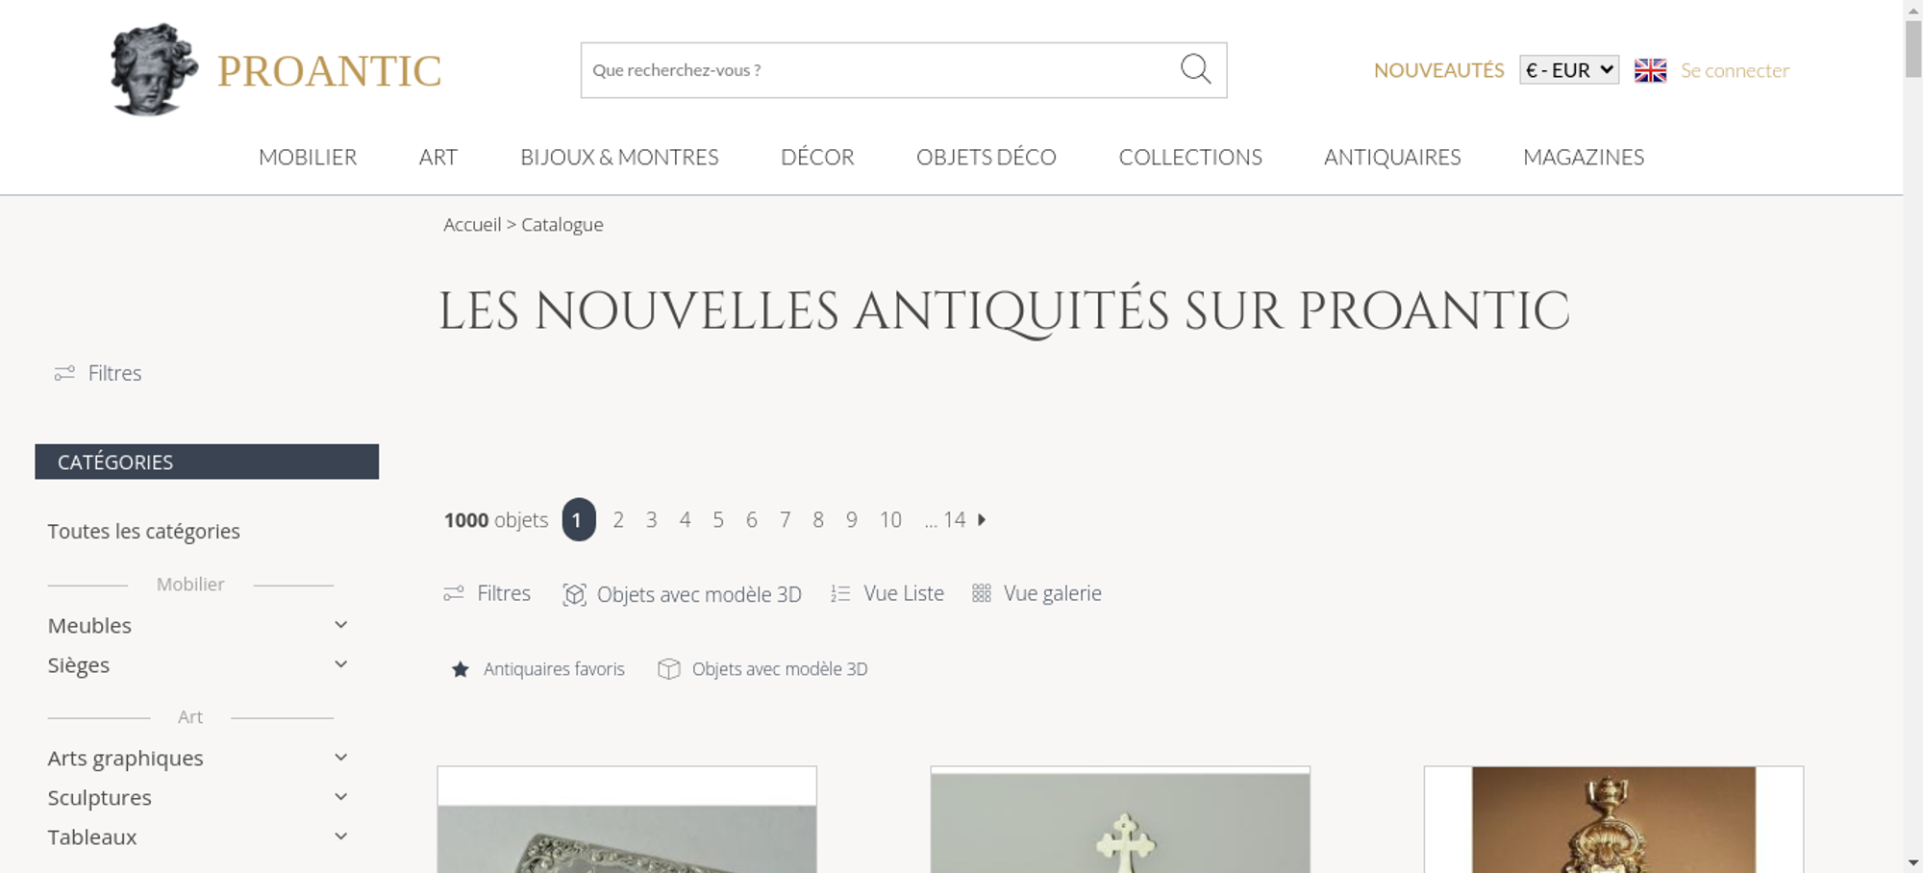The height and width of the screenshot is (873, 1923).
Task: Toggle Objets avec modèle 3D next to Filtres
Action: [682, 594]
